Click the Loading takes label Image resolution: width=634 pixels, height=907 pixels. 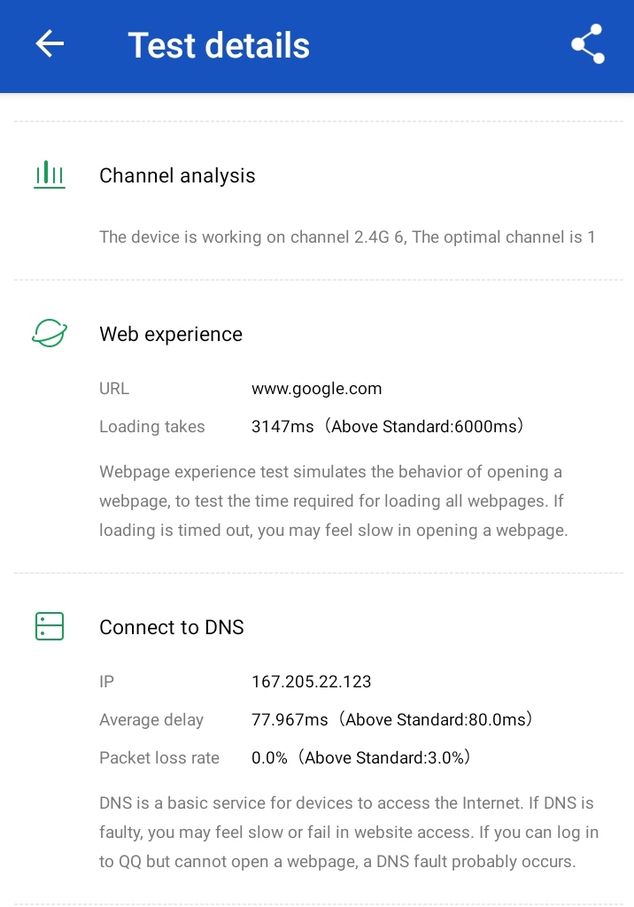tap(152, 427)
